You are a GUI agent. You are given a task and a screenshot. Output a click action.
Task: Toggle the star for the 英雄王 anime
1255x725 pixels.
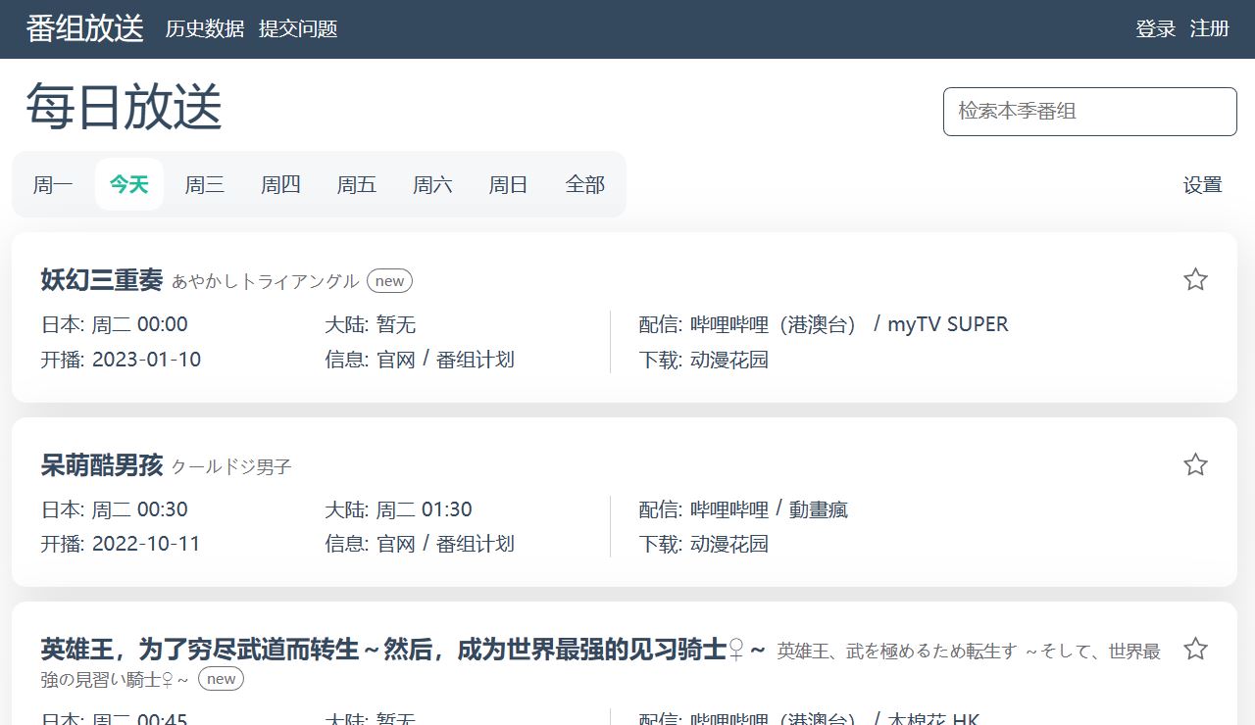click(x=1195, y=649)
